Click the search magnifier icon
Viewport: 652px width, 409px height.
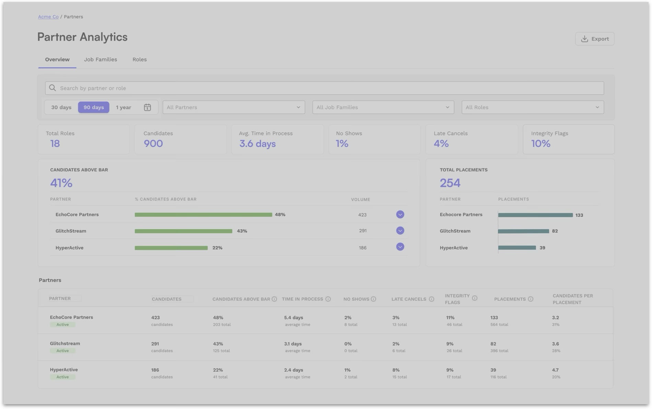coord(53,88)
